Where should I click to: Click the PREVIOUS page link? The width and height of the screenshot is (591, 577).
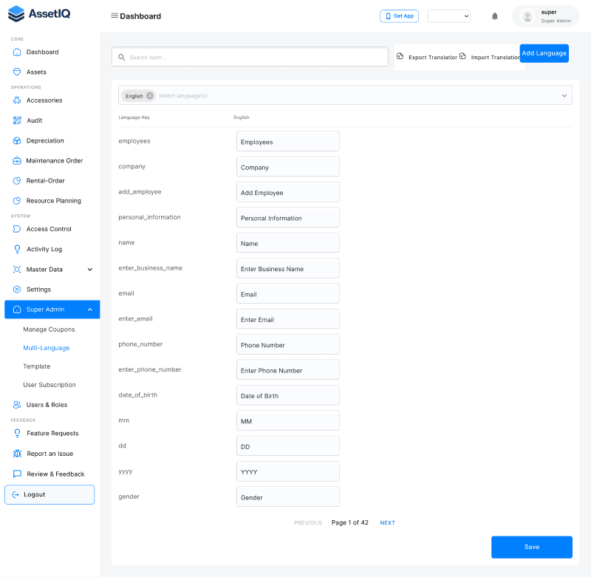coord(308,523)
